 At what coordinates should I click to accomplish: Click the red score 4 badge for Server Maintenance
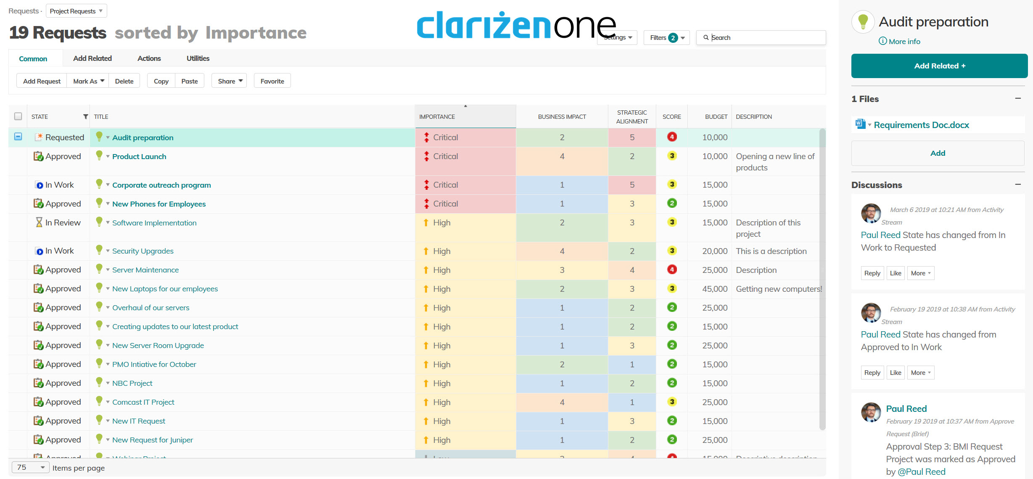[672, 270]
